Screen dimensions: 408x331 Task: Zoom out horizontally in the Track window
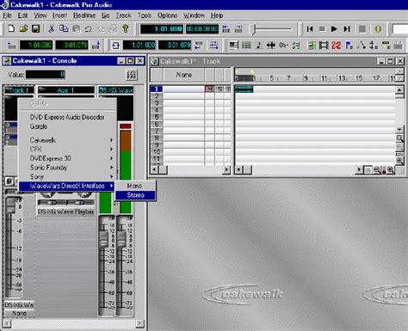pyautogui.click(x=377, y=170)
